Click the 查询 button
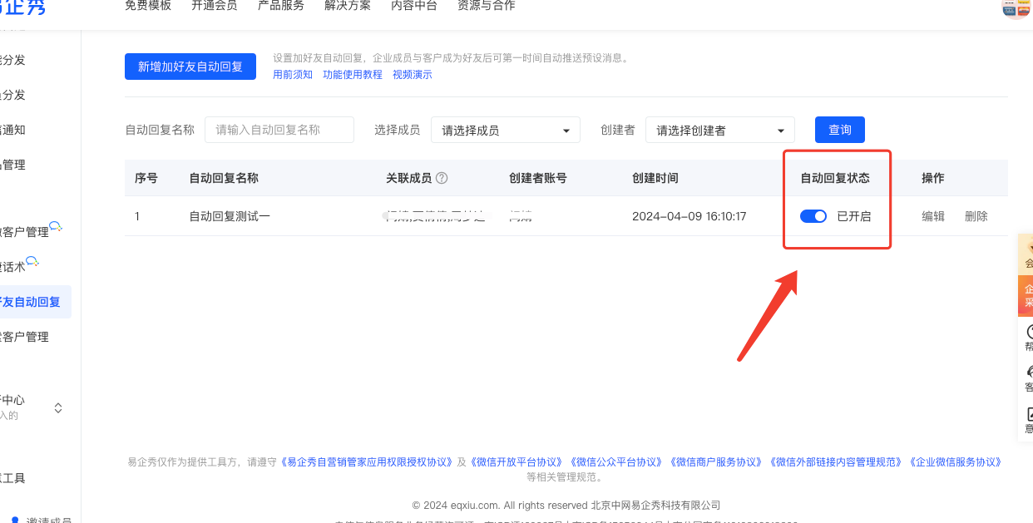Screen dimensions: 1033x523 (x=839, y=130)
